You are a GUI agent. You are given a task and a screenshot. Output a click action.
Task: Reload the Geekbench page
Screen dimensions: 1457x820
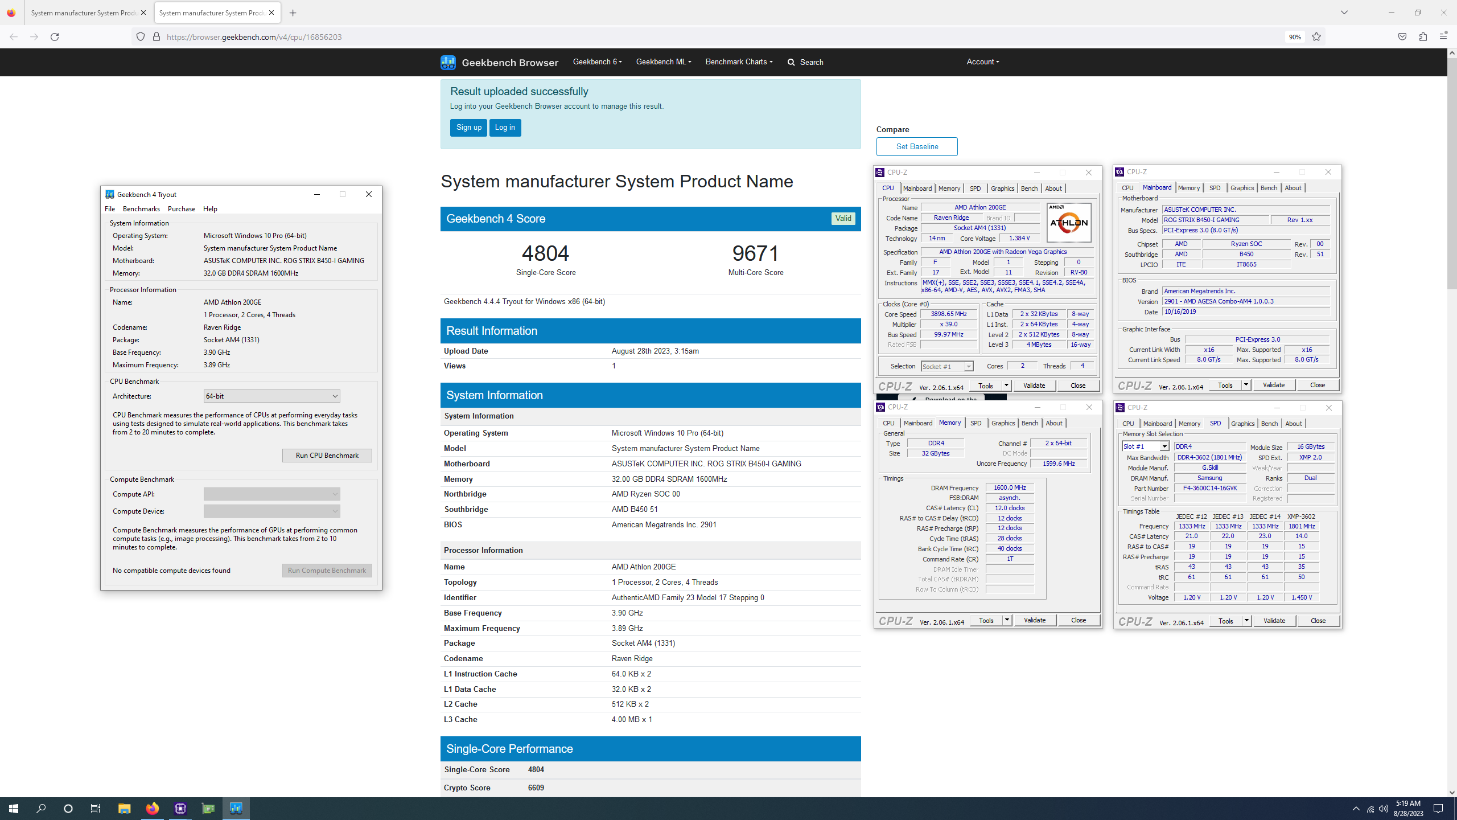coord(55,37)
